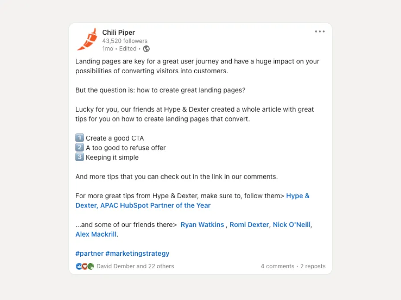Expand the 4 comments section

pos(277,266)
